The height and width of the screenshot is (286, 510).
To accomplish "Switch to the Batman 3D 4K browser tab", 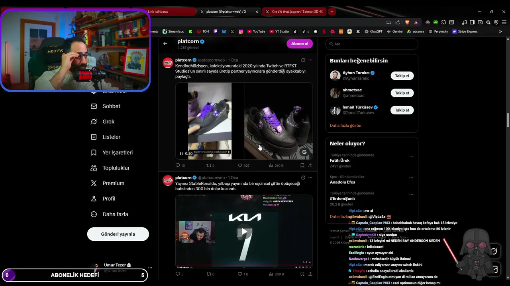I will pyautogui.click(x=295, y=12).
